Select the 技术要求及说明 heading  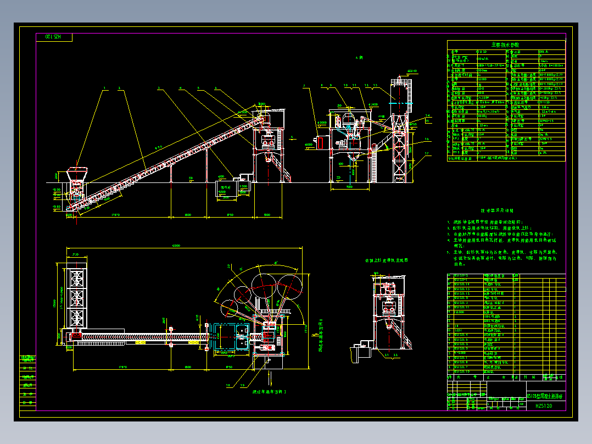click(497, 211)
